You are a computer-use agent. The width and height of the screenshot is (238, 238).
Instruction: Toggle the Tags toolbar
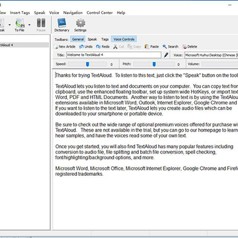point(105,39)
